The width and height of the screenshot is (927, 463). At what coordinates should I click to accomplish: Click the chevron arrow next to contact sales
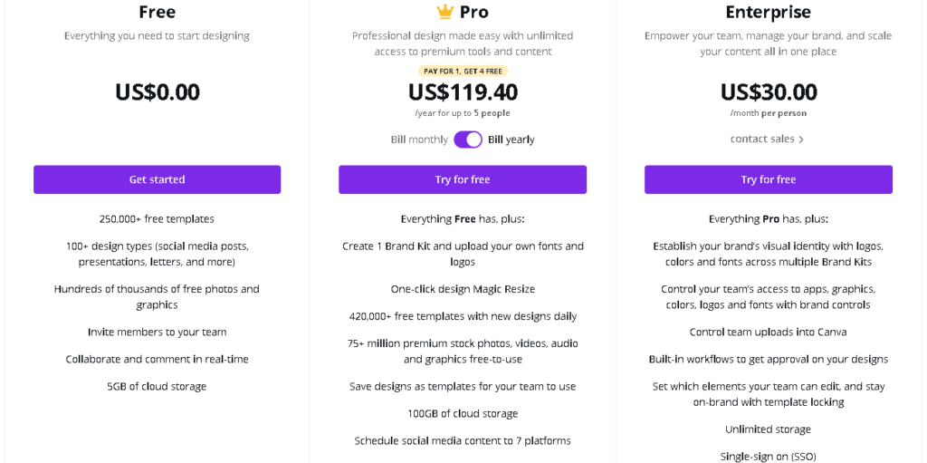click(x=801, y=140)
